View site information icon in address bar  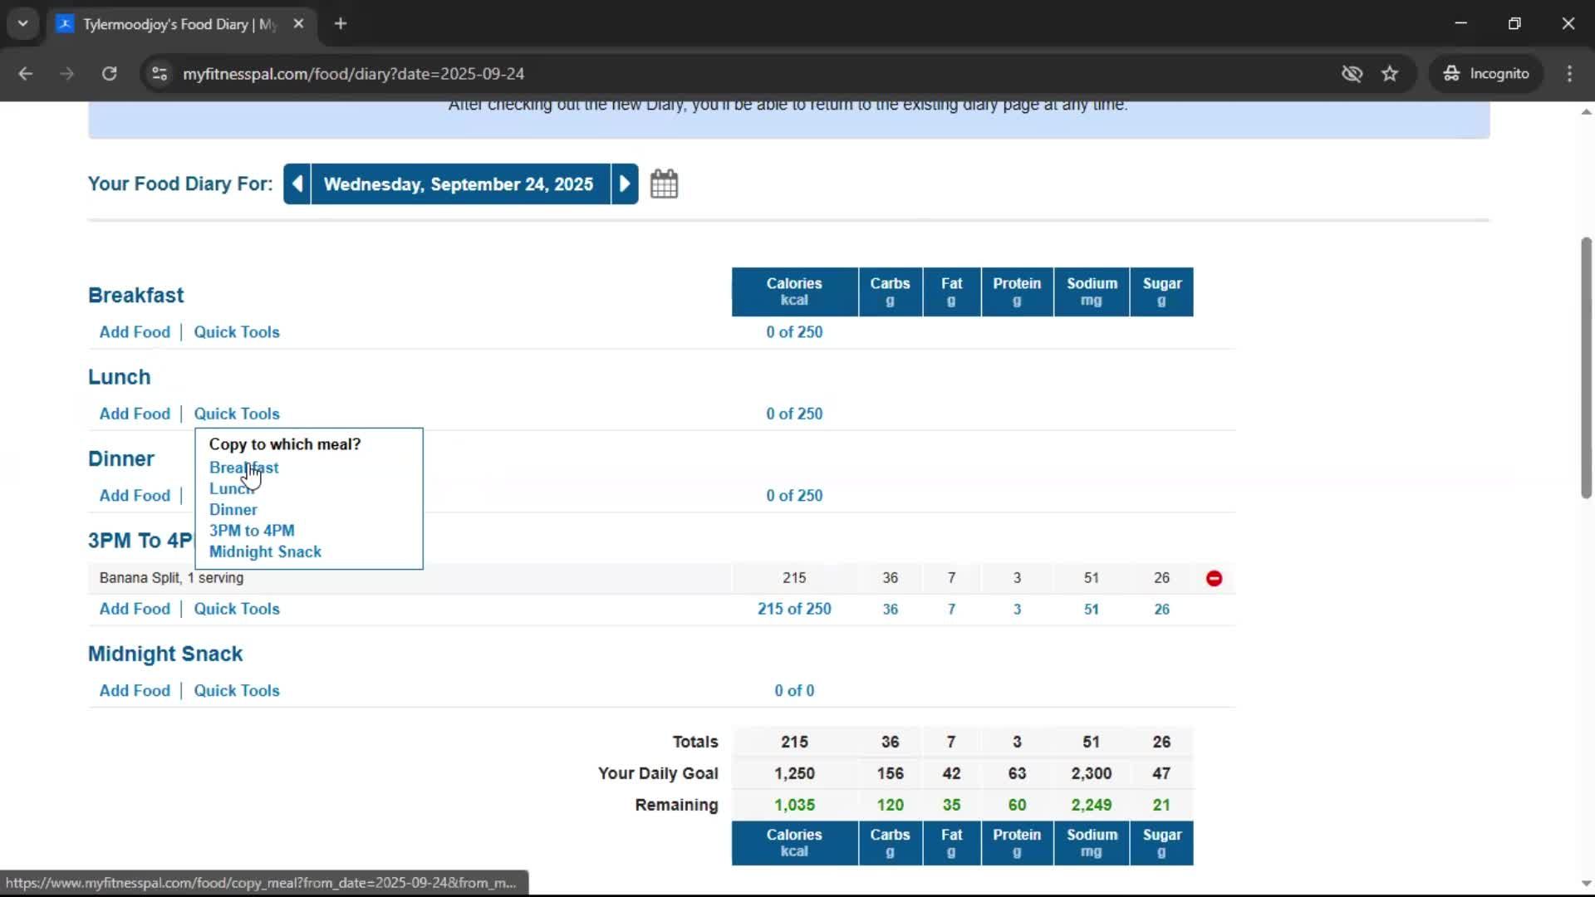point(159,73)
